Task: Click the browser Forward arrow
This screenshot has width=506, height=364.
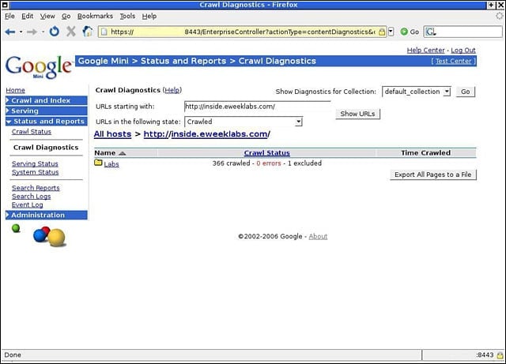Action: click(32, 32)
